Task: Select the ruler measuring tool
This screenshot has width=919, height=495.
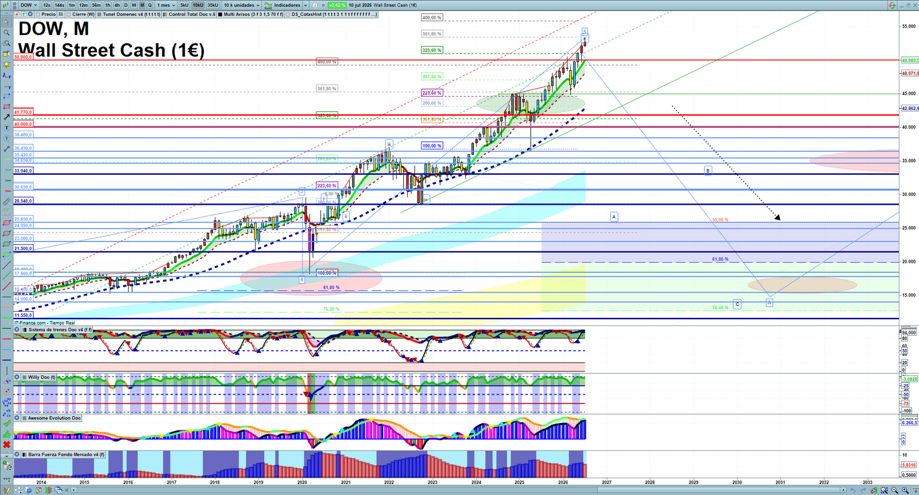Action: [7, 202]
